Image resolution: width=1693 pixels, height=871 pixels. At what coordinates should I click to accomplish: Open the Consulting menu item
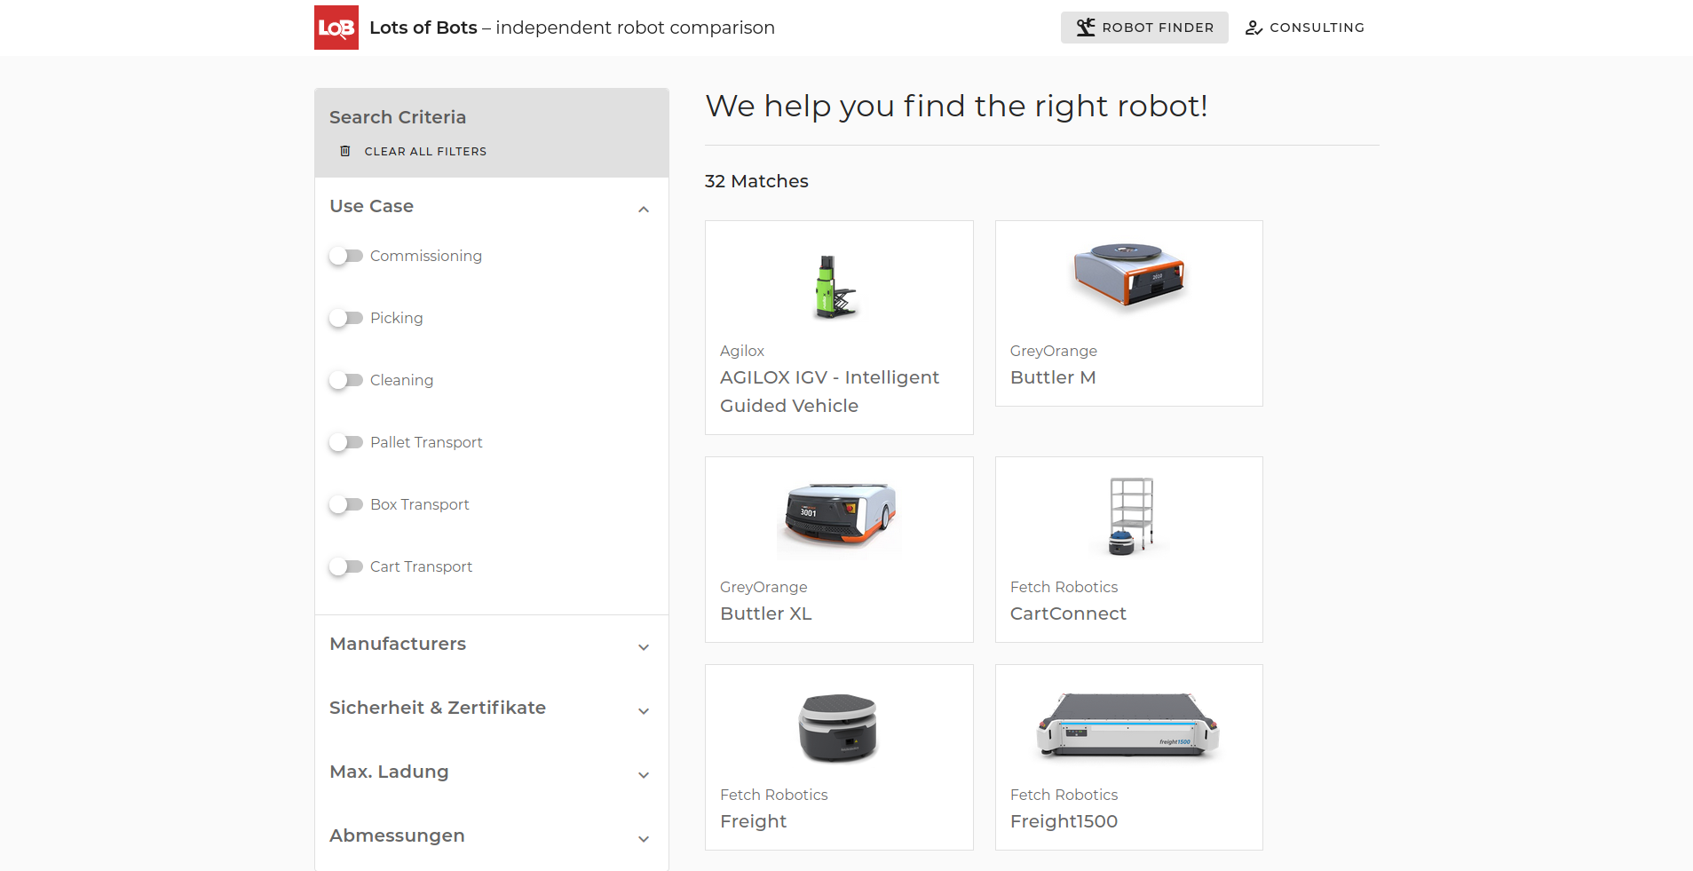1304,28
